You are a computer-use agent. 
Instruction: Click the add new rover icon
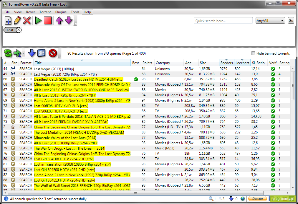click(x=8, y=20)
